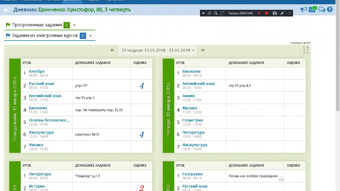The image size is (340, 191).
Task: Click the green 0 overdue tasks badge
Action: click(x=66, y=25)
